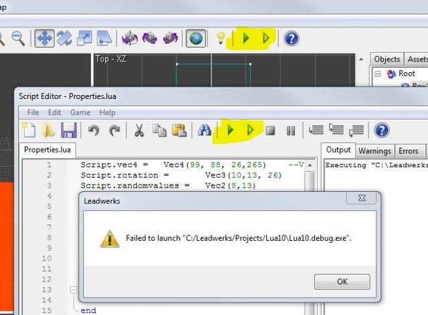Select the Properties.lua tab
428x315 pixels.
(47, 150)
